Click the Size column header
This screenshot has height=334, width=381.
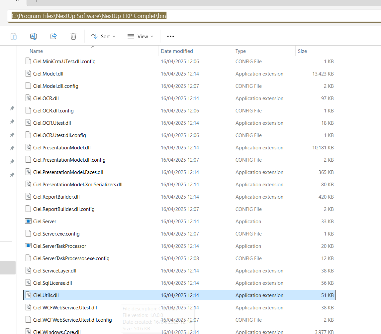(302, 51)
